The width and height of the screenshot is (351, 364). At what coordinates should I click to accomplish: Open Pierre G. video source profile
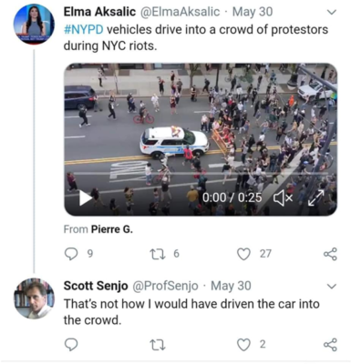click(x=112, y=229)
